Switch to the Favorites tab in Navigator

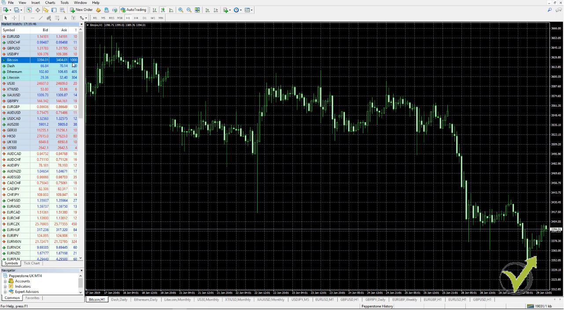(32, 298)
